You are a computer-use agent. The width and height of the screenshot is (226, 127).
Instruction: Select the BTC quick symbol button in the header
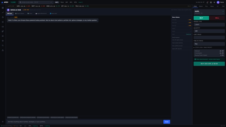point(71,2)
